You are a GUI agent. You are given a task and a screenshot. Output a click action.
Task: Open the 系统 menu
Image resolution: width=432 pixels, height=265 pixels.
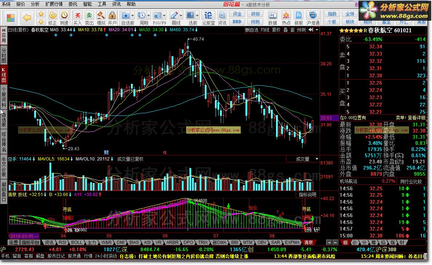coord(6,4)
